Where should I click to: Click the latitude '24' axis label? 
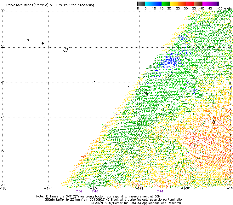coord(3,117)
